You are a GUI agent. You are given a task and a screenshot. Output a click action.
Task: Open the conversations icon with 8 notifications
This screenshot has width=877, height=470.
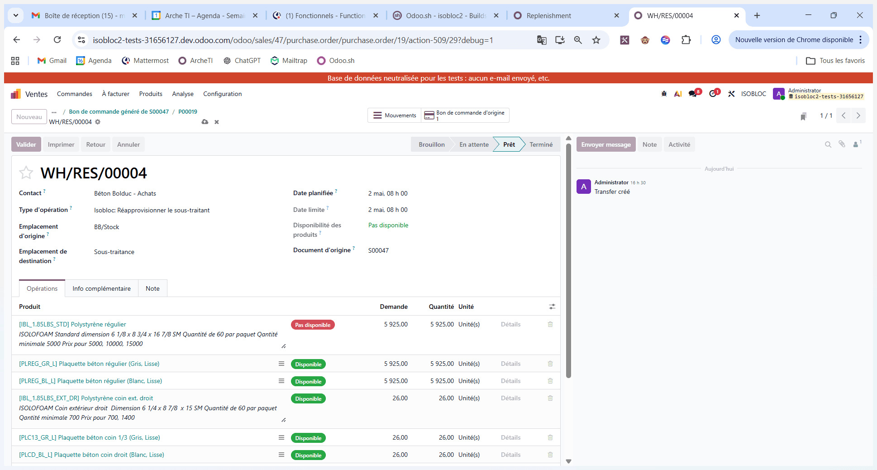point(694,93)
